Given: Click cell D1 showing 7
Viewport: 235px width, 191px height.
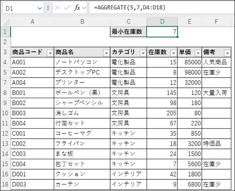Looking at the screenshot, I should [x=162, y=32].
